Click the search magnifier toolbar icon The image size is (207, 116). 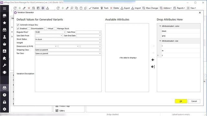[72, 8]
